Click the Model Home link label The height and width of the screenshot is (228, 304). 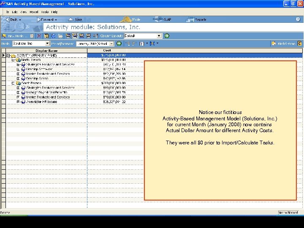pos(286,43)
